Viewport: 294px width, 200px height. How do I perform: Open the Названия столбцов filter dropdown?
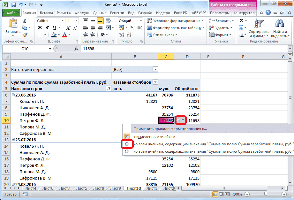click(x=155, y=82)
